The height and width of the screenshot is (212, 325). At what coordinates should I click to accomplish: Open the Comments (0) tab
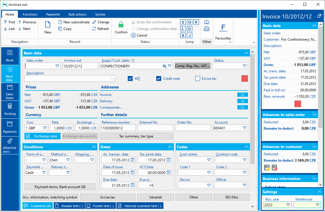(37, 206)
